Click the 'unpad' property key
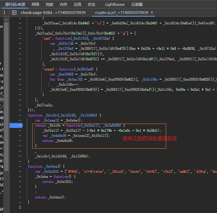The width and height of the screenshot is (217, 213). [x=48, y=69]
